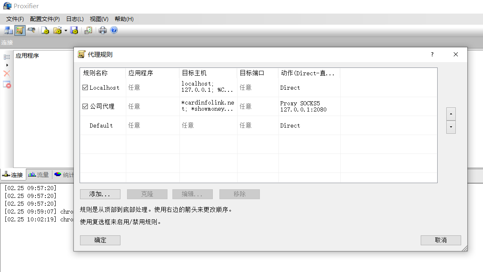This screenshot has height=272, width=483.
Task: Move rule up with the up arrow
Action: tap(451, 114)
